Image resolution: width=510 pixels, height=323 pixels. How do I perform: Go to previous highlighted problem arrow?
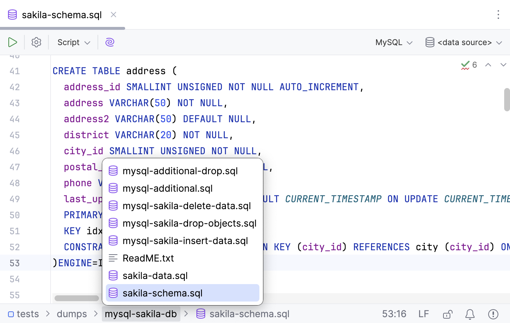pos(488,65)
